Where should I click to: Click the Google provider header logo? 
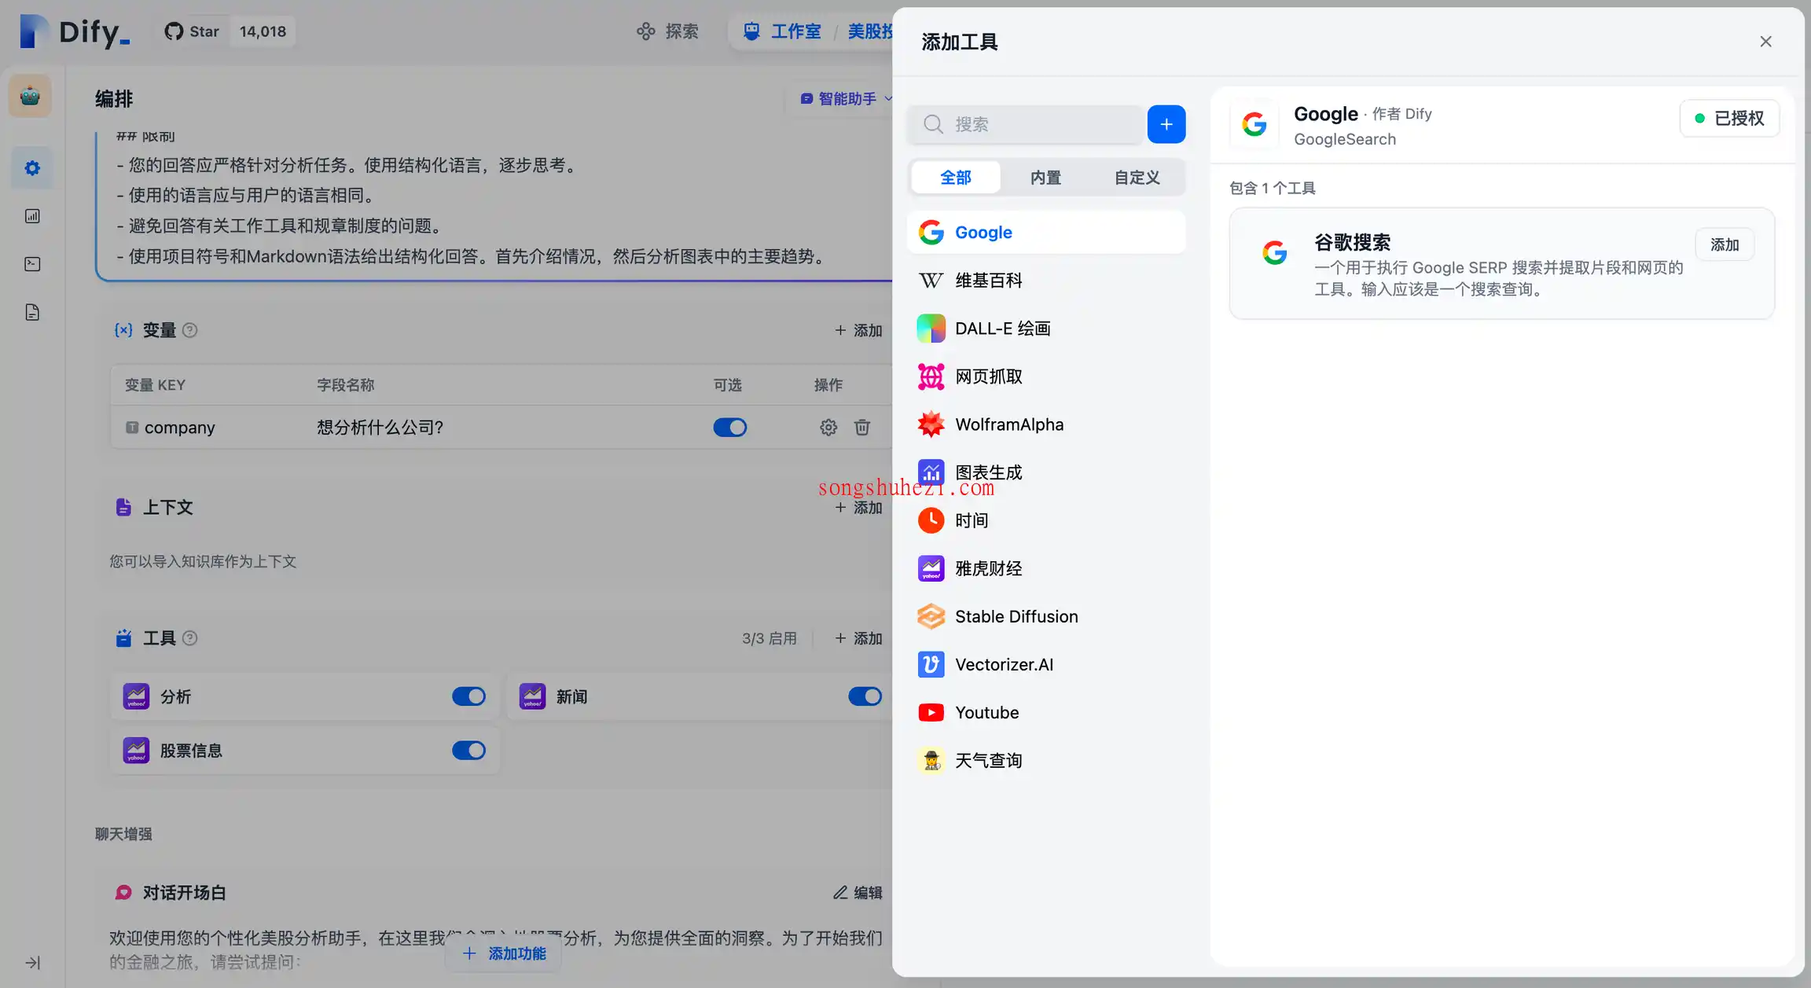(x=1254, y=123)
